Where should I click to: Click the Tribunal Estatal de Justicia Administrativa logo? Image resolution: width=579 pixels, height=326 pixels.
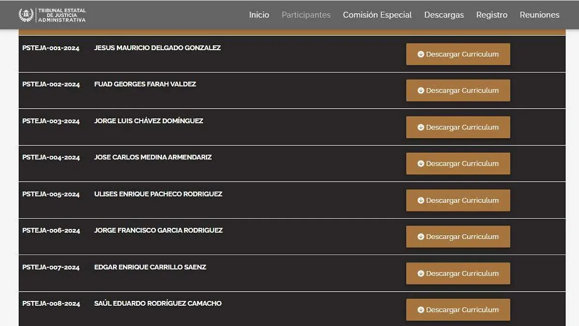52,15
